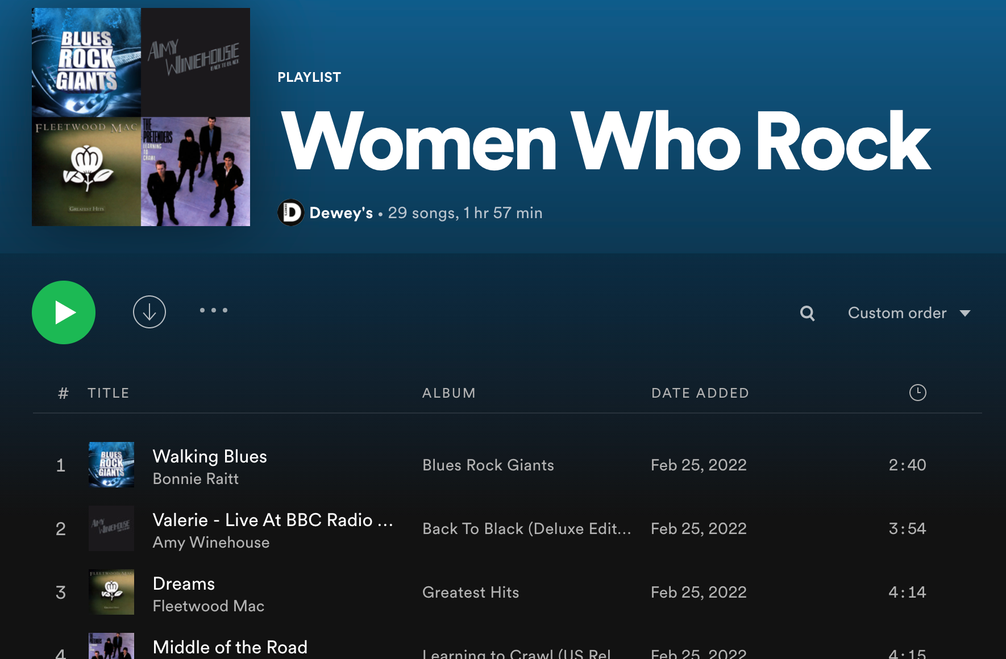Open the Blues Rock Giants album link
Screen dimensions: 1006x659
coord(488,465)
